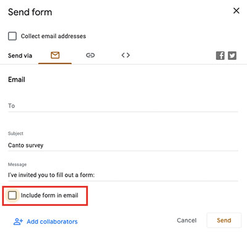
Task: Share the form via Twitter icon
Action: [x=232, y=56]
